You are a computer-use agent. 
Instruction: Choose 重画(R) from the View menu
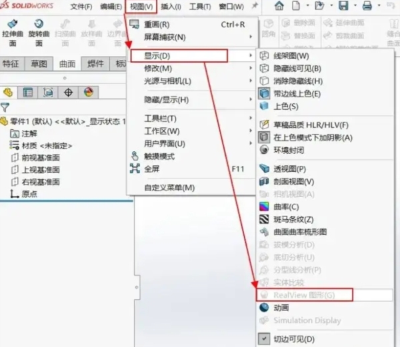pos(191,25)
